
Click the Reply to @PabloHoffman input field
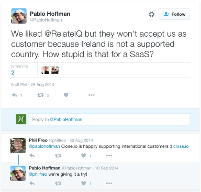click(x=109, y=120)
